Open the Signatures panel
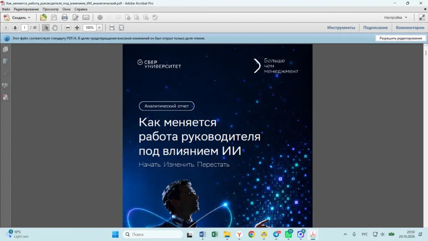This screenshot has height=241, width=428. pyautogui.click(x=5, y=85)
